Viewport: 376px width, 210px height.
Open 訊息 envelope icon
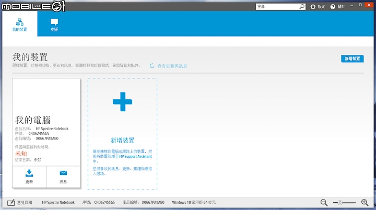click(63, 173)
